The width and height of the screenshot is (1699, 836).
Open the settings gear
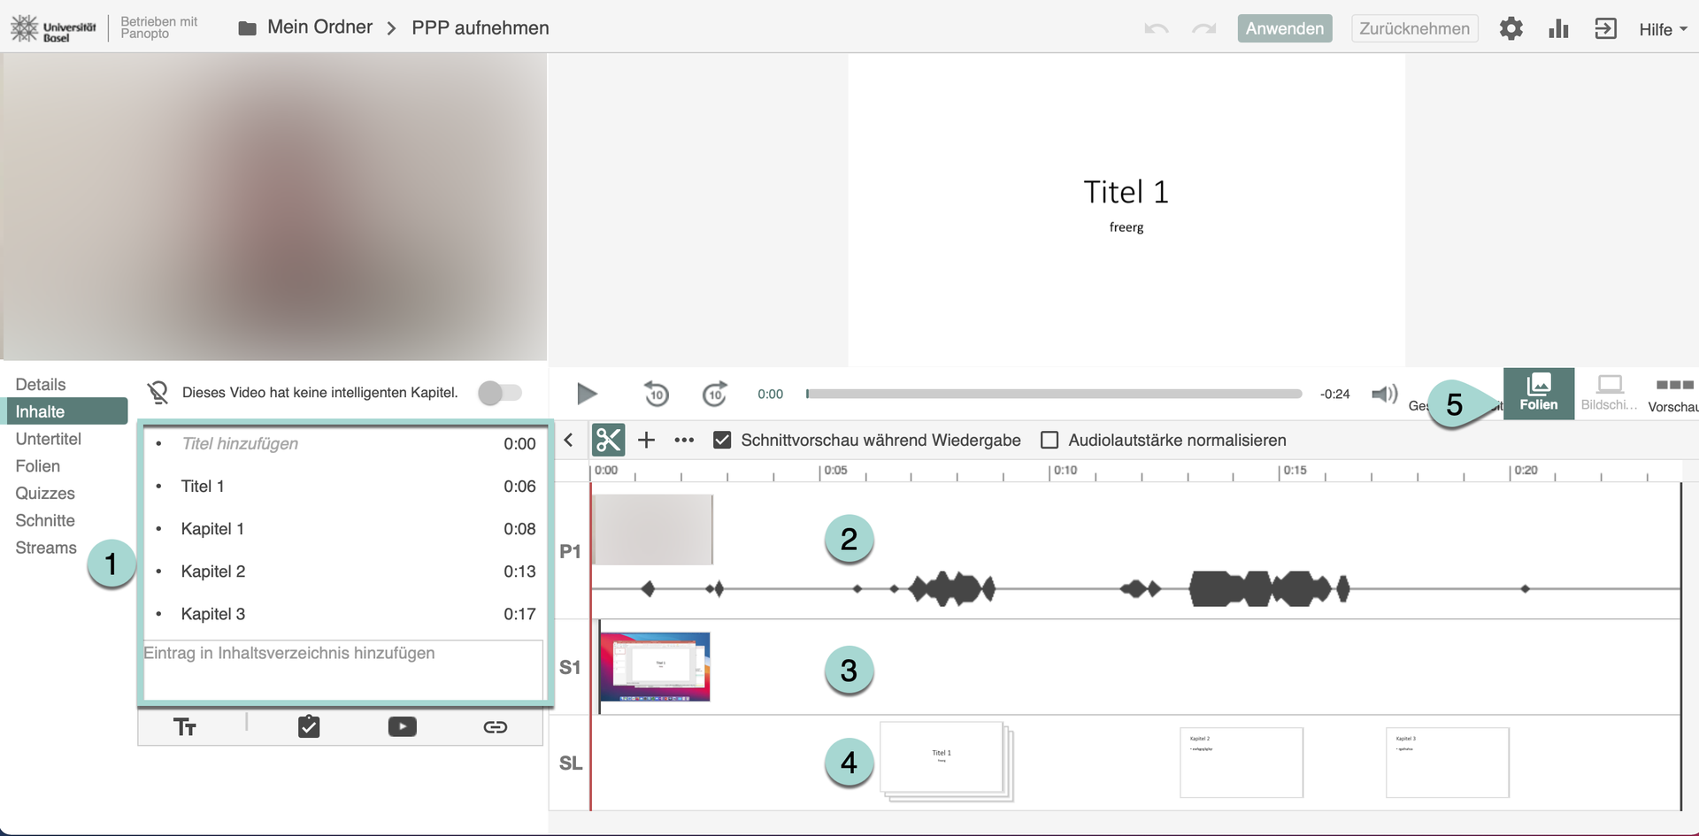[x=1511, y=29]
